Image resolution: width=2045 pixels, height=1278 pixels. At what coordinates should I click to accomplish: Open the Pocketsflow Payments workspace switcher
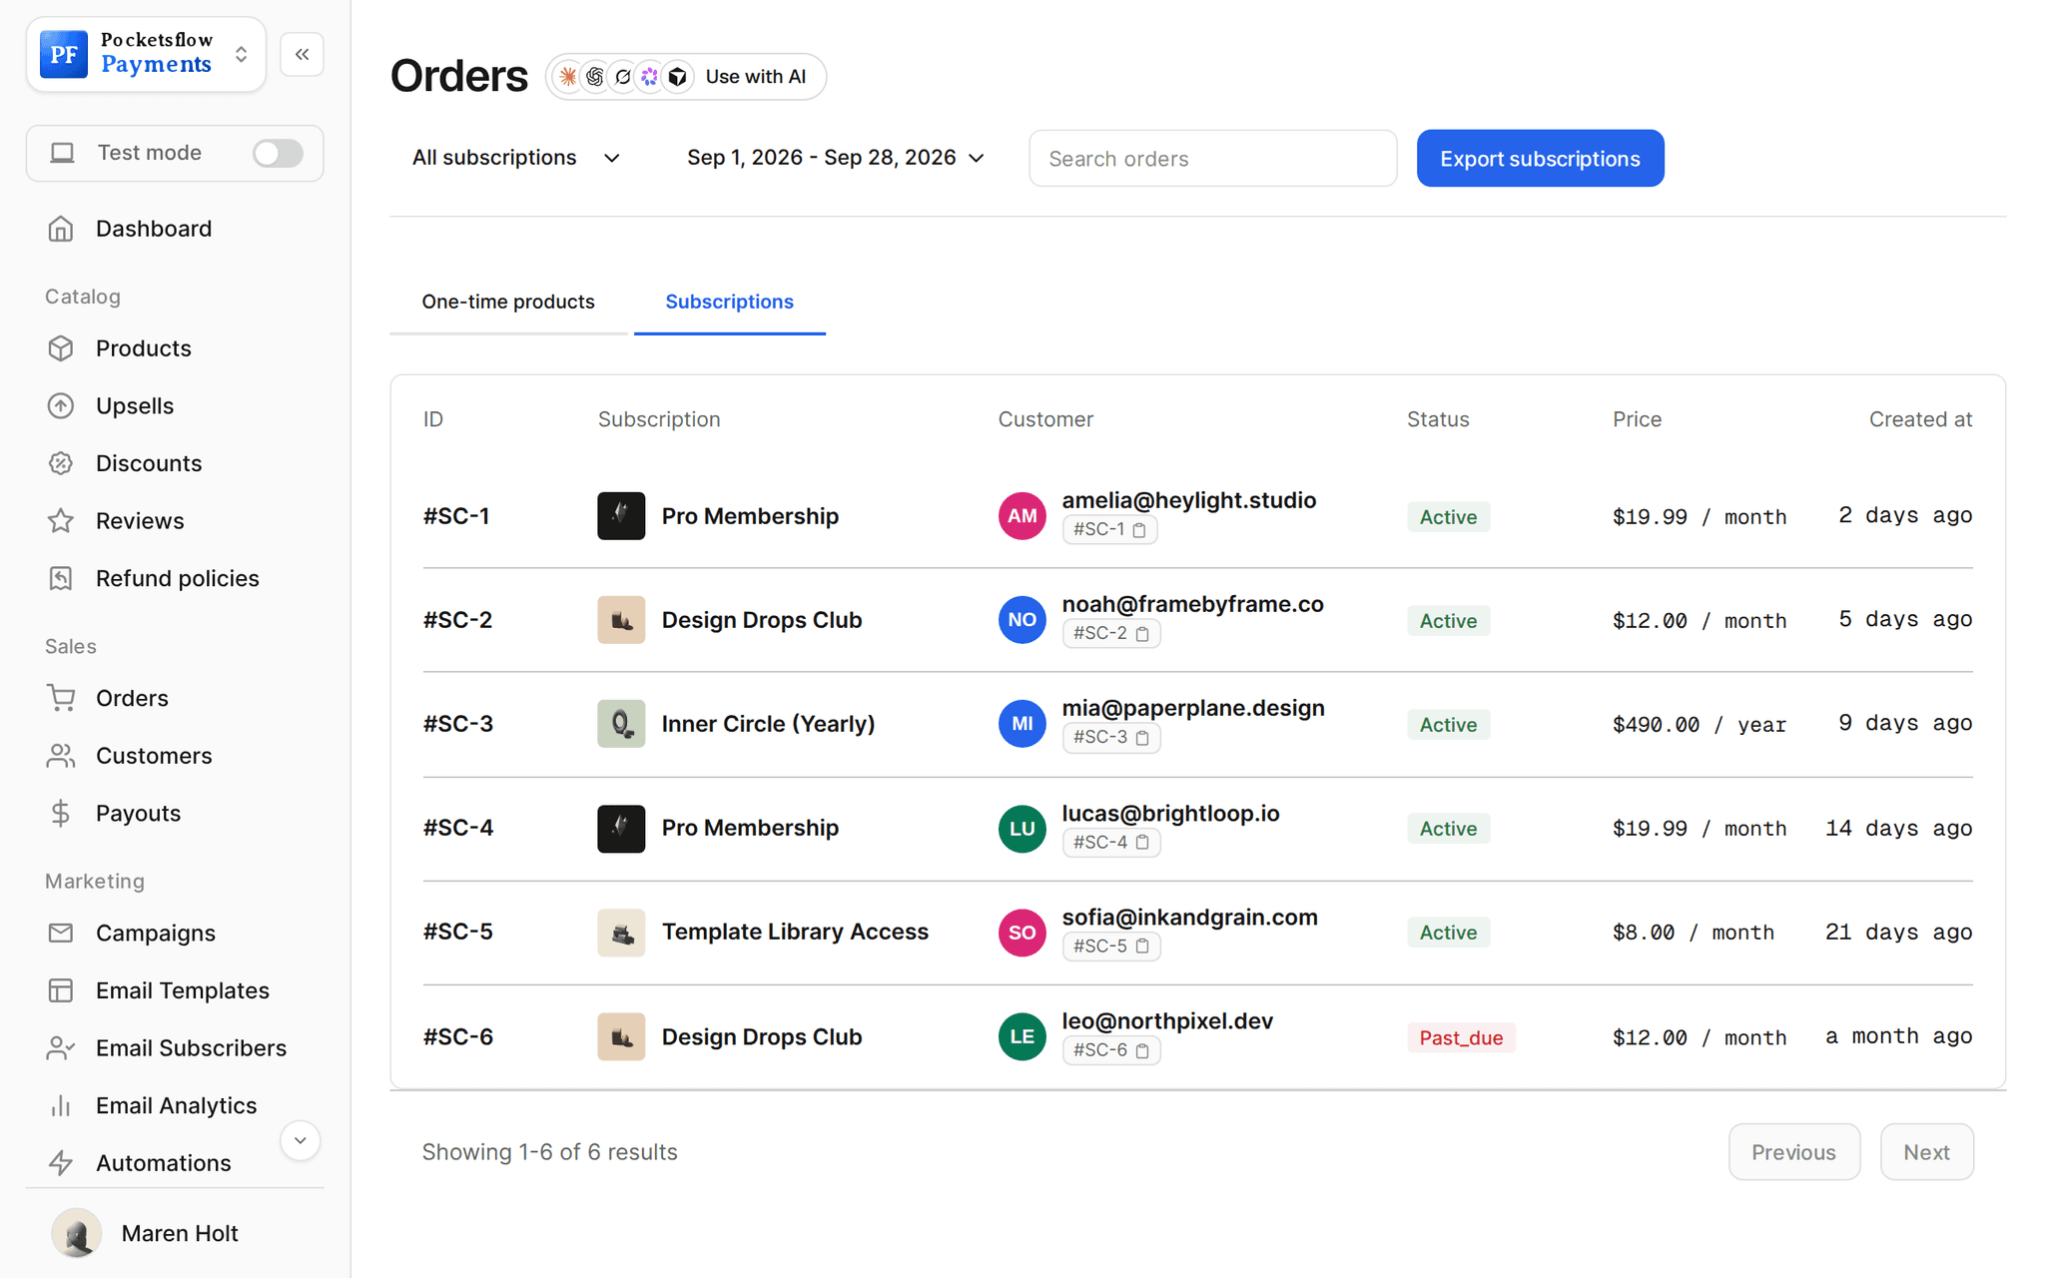tap(146, 54)
